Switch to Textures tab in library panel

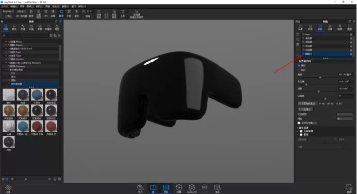23,28
